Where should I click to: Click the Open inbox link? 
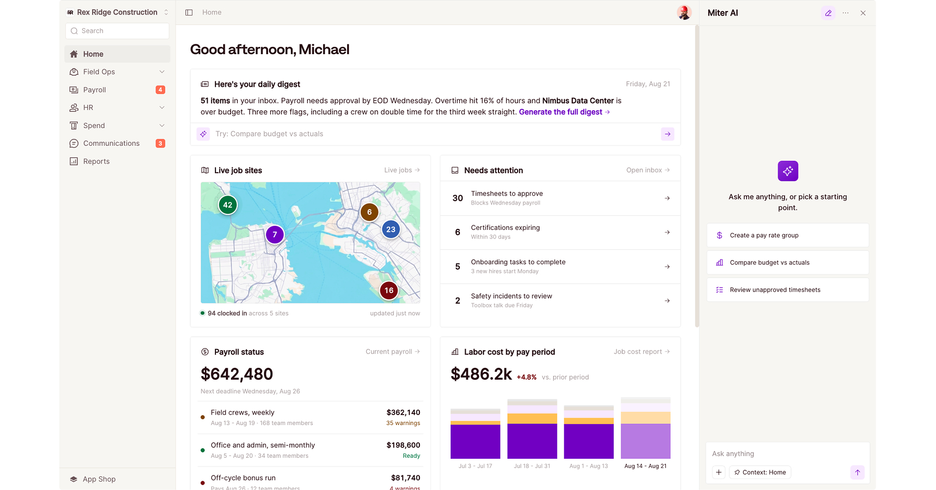click(x=648, y=170)
